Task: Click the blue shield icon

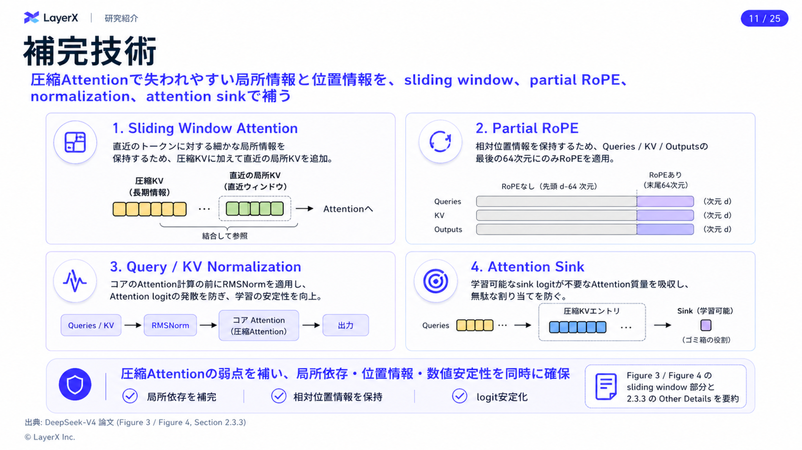Action: (x=75, y=384)
